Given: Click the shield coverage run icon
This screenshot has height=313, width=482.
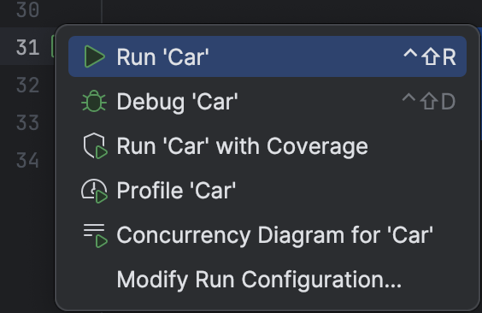Looking at the screenshot, I should [95, 145].
